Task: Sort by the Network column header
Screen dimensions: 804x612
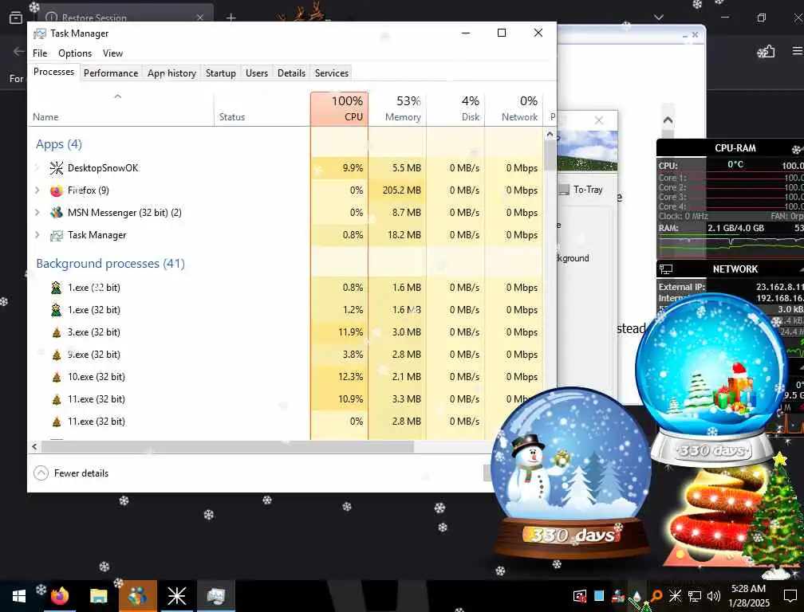Action: tap(514, 108)
